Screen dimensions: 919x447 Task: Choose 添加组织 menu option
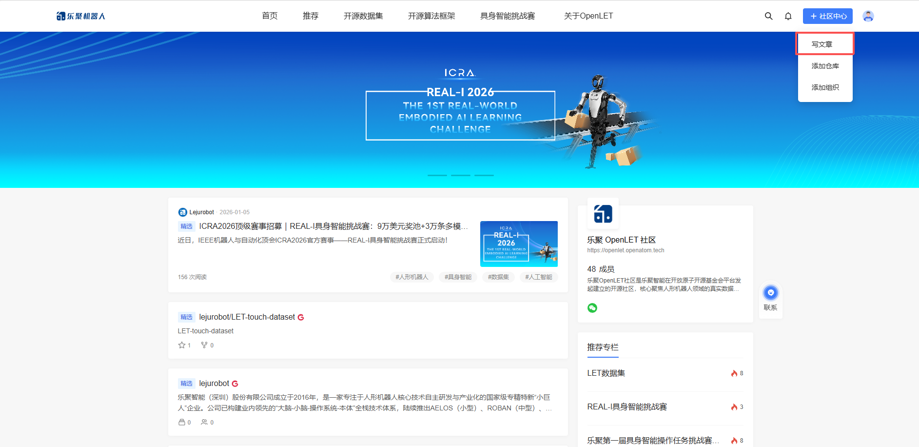tap(825, 87)
